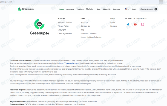Go to the Home nav item
This screenshot has height=106, width=167.
coord(61,9)
